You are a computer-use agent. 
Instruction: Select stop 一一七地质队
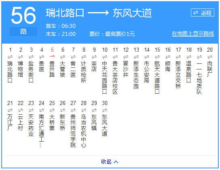click(x=199, y=78)
